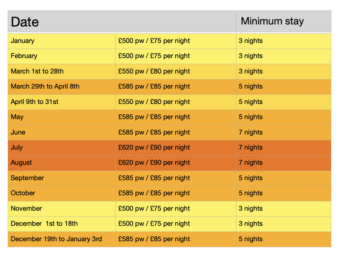Select the February price cell

154,56
